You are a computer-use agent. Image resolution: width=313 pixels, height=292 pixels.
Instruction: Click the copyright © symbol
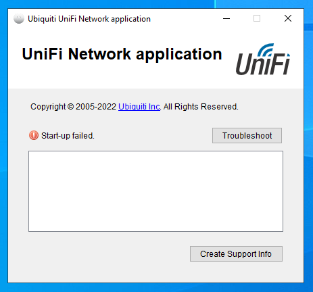(x=70, y=107)
